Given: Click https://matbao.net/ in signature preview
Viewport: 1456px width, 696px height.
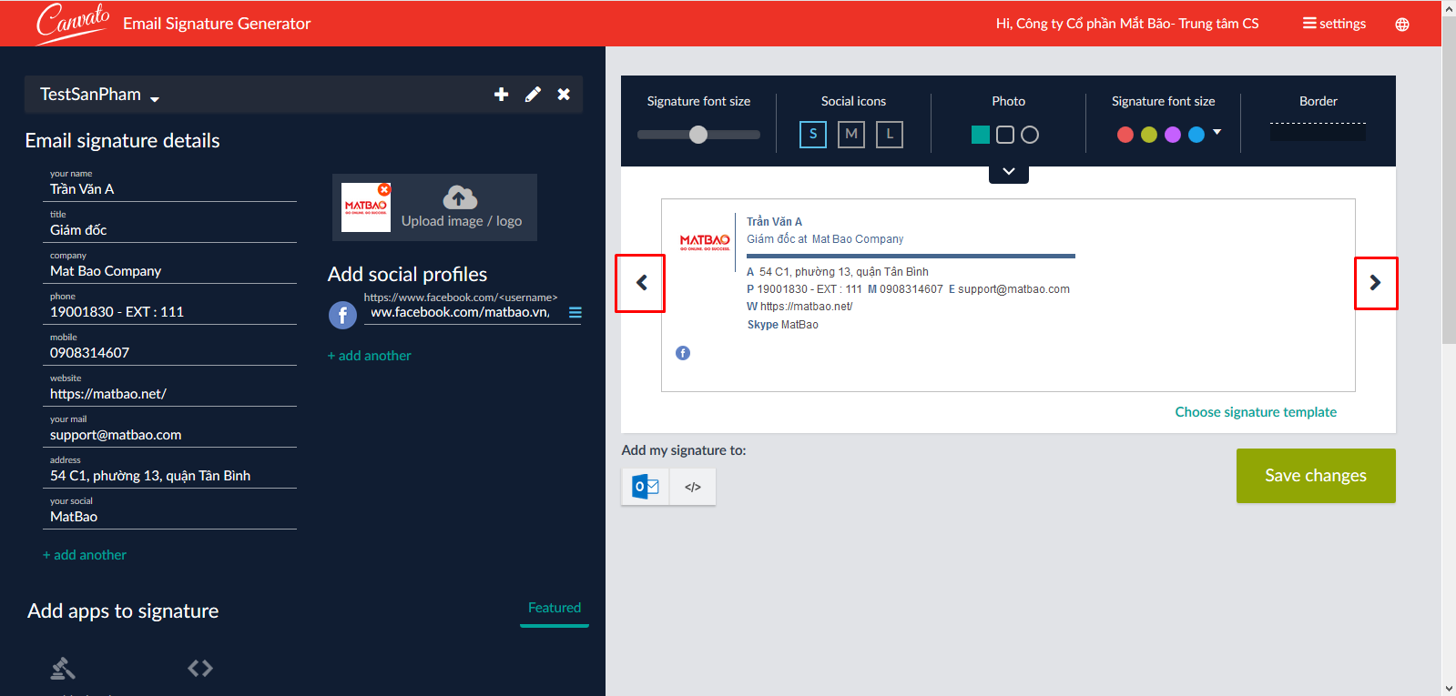Looking at the screenshot, I should [x=806, y=307].
